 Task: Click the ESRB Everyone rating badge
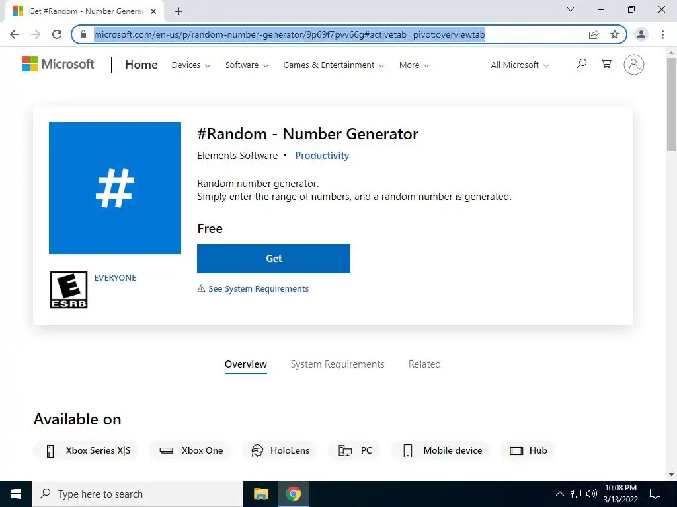69,290
